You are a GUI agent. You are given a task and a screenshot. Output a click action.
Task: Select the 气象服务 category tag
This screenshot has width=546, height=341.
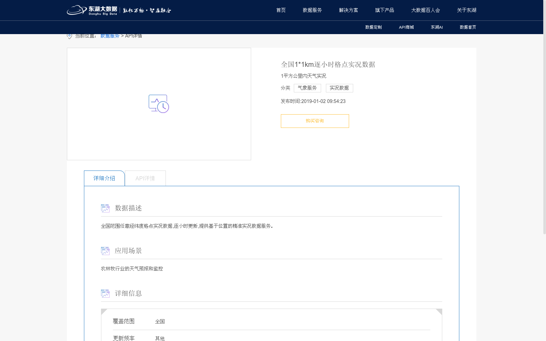pos(307,88)
